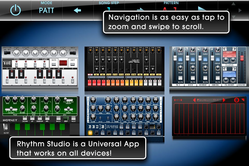Viewport: 249px width, 166px height.
Task: Select next FX-Send effect with right chevron
Action: pyautogui.click(x=234, y=49)
